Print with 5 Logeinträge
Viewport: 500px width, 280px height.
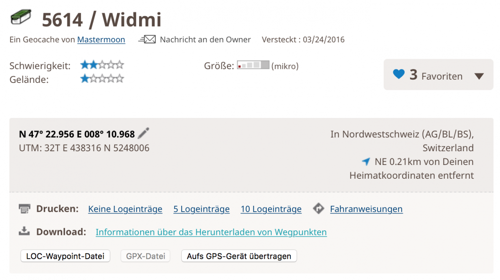(202, 209)
